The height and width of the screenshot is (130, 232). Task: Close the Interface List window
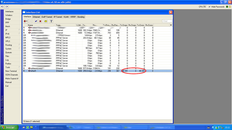(x=171, y=12)
